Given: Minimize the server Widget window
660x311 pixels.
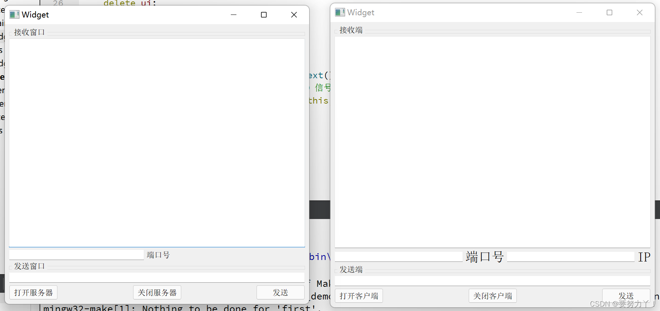Looking at the screenshot, I should coord(234,15).
